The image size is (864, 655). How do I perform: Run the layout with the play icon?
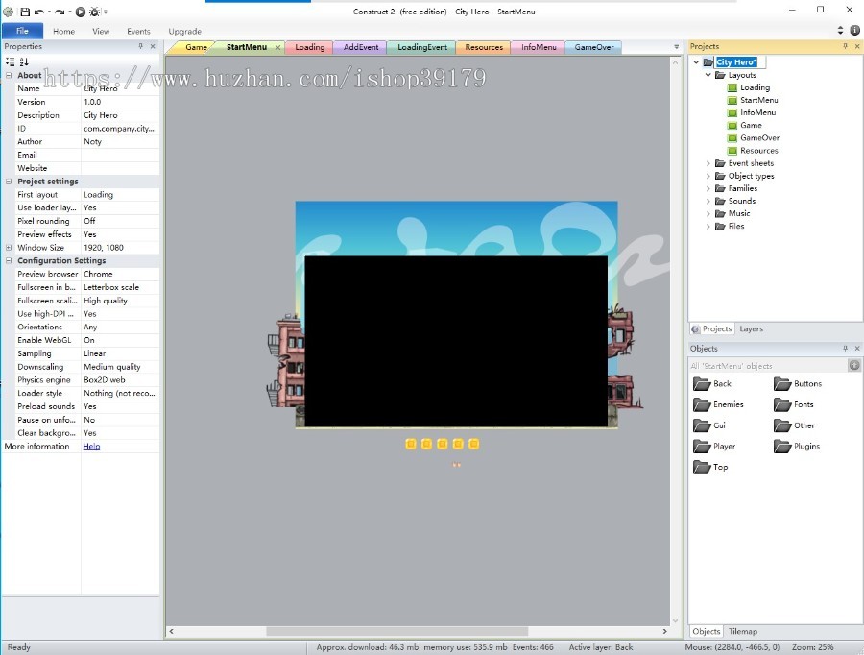click(81, 12)
